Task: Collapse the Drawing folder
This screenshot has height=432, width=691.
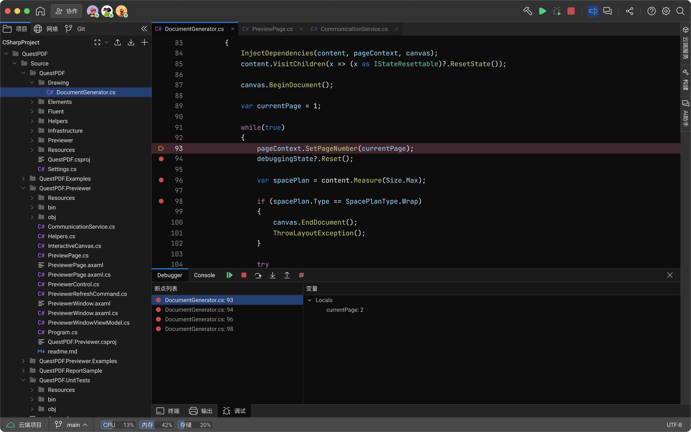Action: [32, 82]
